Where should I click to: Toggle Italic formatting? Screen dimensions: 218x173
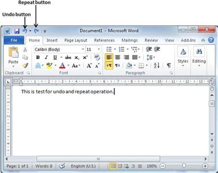click(46, 58)
